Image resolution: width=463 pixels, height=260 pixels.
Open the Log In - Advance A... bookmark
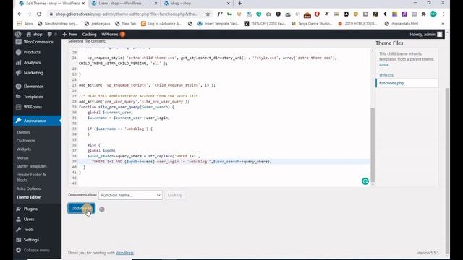pos(161,24)
